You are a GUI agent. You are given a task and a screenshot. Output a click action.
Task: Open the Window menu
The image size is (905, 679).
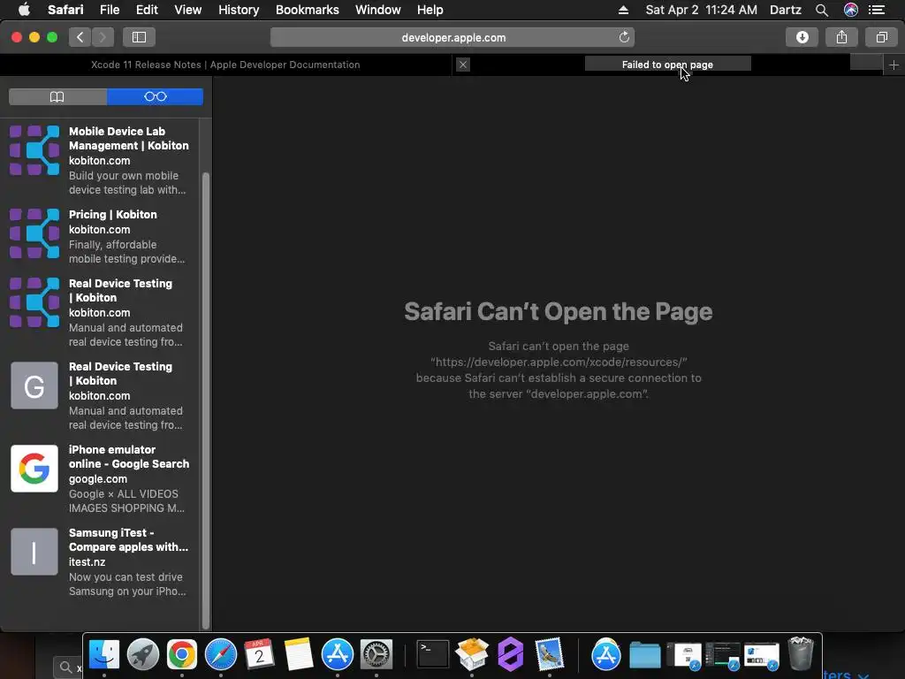[377, 10]
